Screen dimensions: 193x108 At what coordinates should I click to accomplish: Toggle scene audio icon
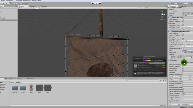pyautogui.click(x=40, y=8)
